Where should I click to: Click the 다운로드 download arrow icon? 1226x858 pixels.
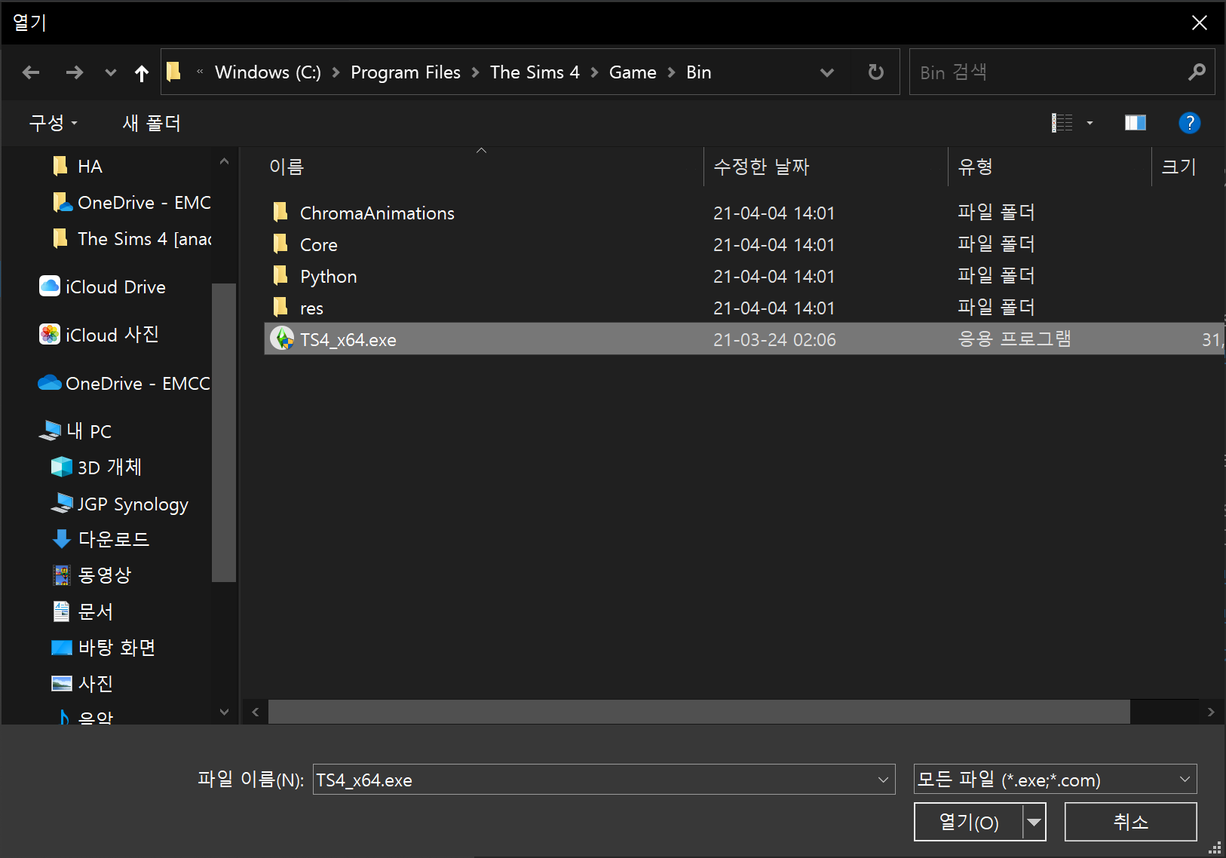tap(62, 539)
